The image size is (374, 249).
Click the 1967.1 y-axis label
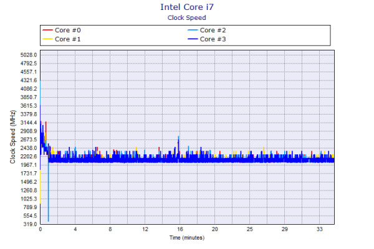(29, 165)
